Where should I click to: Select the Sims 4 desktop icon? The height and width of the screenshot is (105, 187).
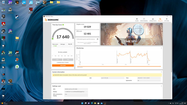coord(17,67)
